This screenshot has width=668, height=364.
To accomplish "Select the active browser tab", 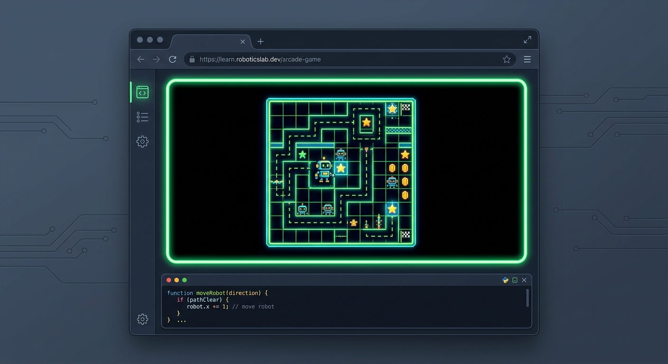I will [209, 41].
